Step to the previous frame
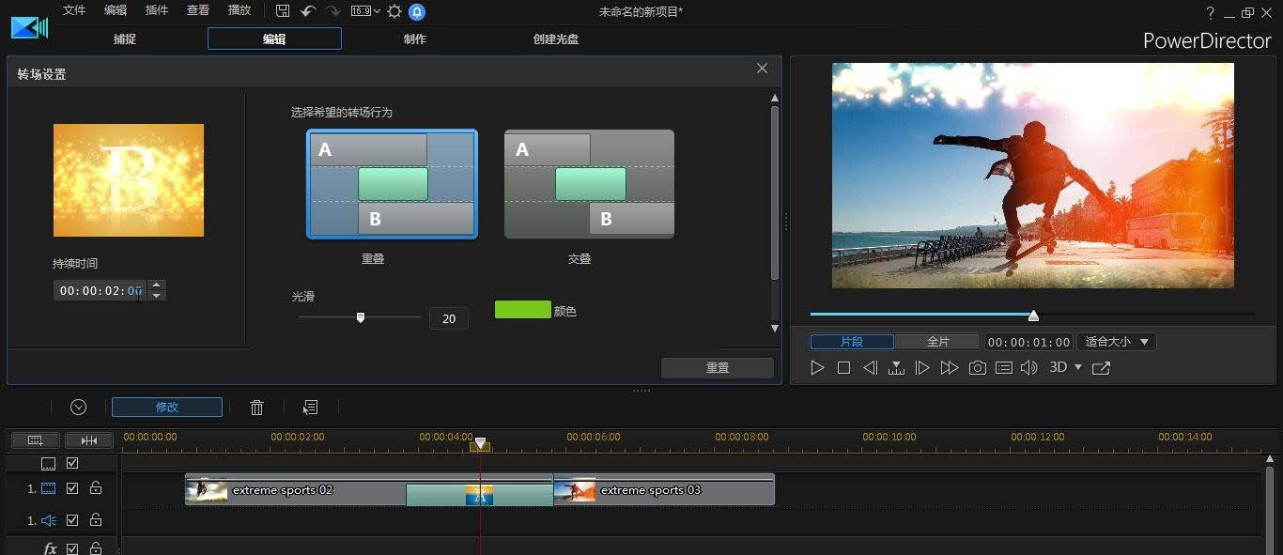 870,368
